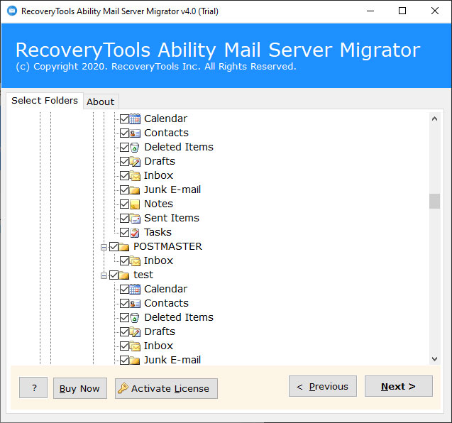The height and width of the screenshot is (423, 452).
Task: Select the Tasks label
Action: point(158,232)
